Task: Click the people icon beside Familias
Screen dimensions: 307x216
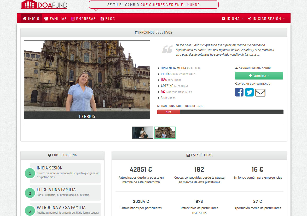Action: point(46,19)
